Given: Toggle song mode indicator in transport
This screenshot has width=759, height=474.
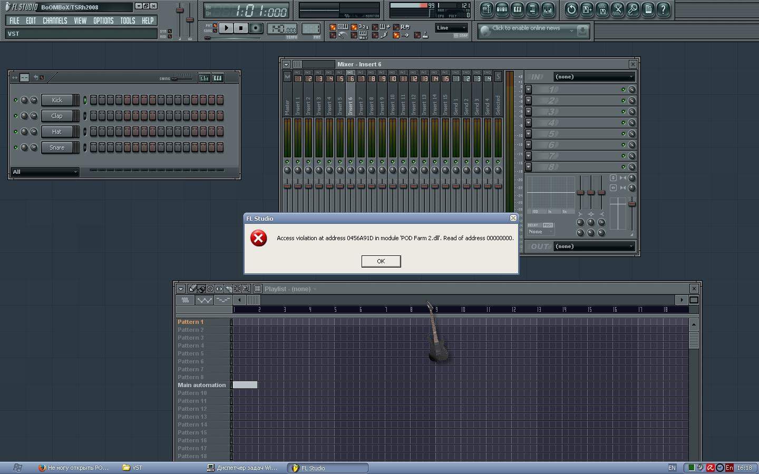Looking at the screenshot, I should (215, 31).
